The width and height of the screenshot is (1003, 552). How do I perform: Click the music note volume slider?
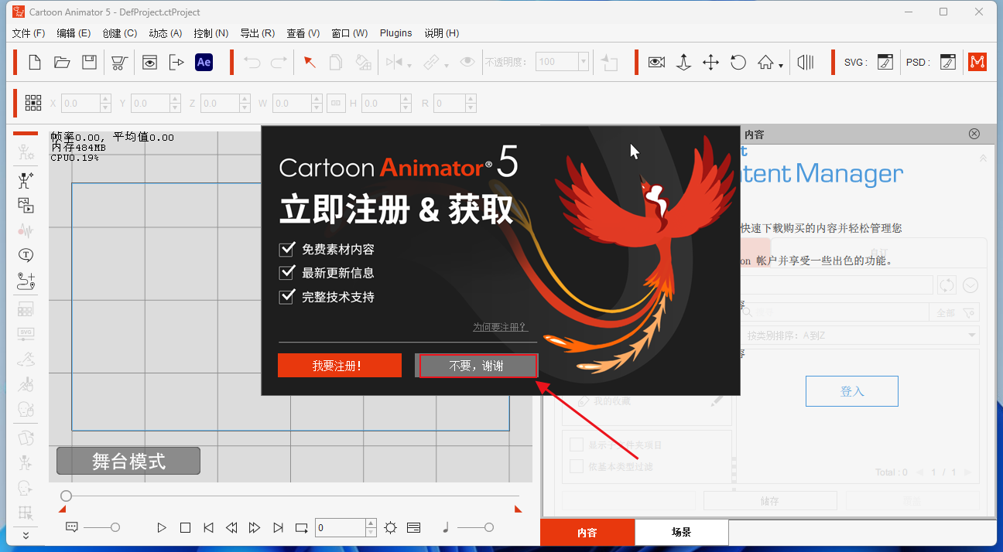point(474,527)
